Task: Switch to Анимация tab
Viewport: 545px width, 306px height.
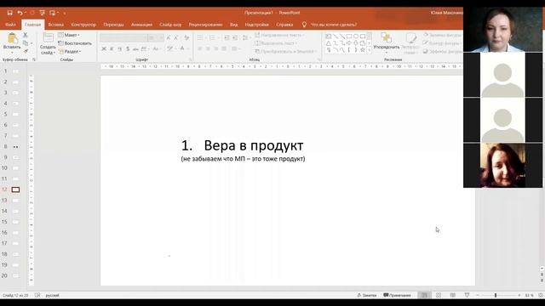Action: [141, 25]
